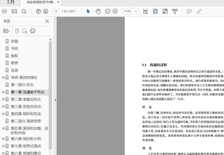Click the Delete bookmark trash icon
The height and width of the screenshot is (155, 224).
coord(17,31)
